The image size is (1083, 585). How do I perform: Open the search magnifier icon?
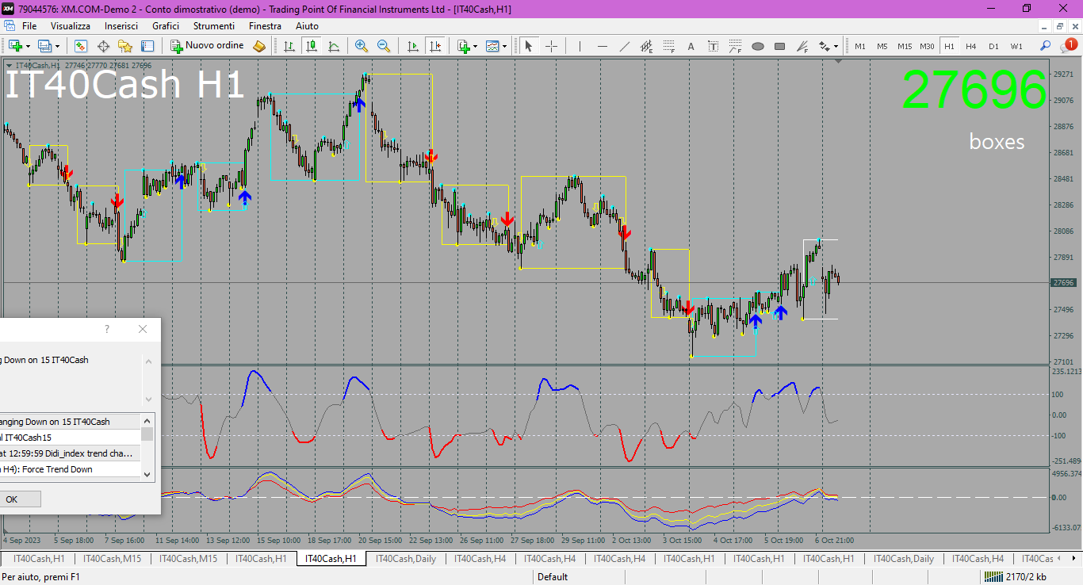point(1046,46)
